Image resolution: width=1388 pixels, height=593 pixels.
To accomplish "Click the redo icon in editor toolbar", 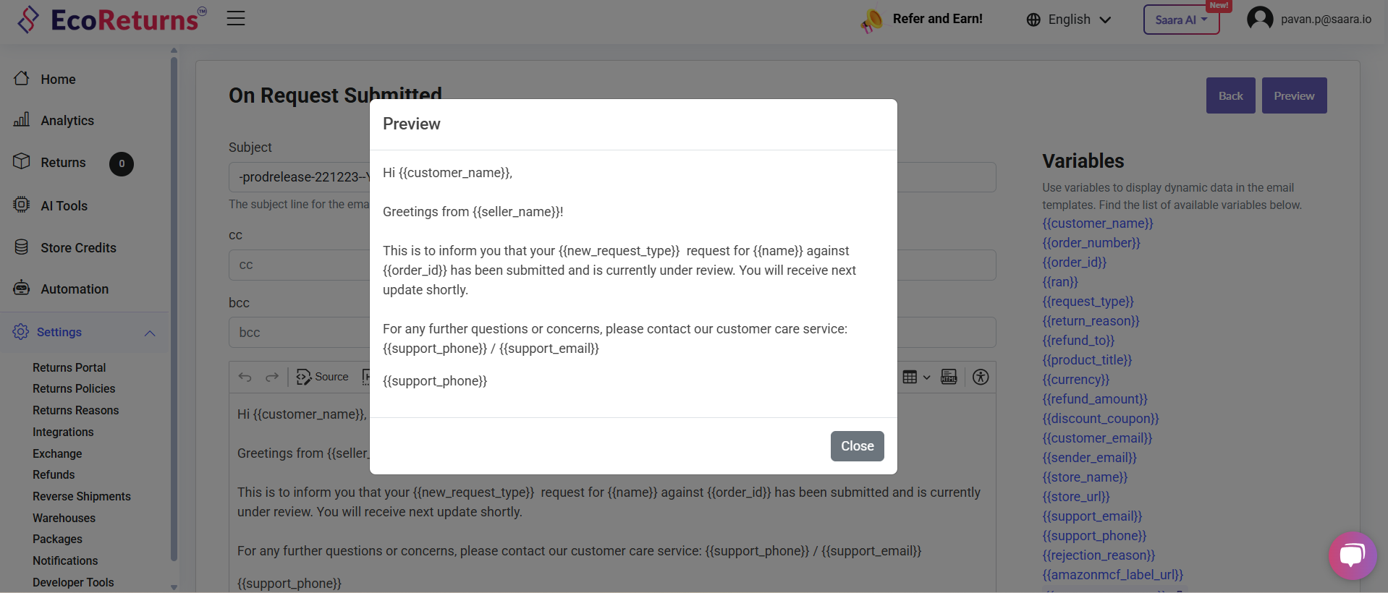I will coord(272,377).
